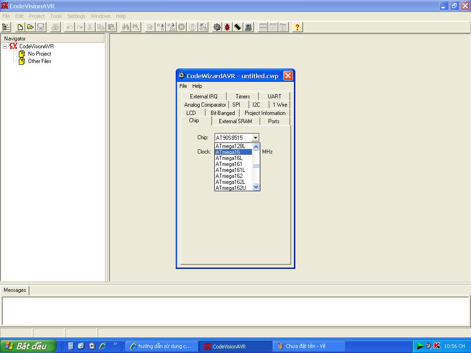Screen dimensions: 471x353
Task: Open CodeWizardAVR File menu
Action: 183,86
